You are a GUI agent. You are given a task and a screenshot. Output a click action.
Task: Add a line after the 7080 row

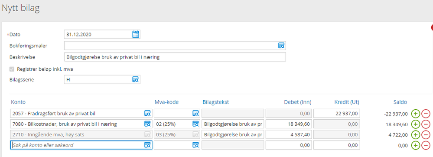pos(416,124)
